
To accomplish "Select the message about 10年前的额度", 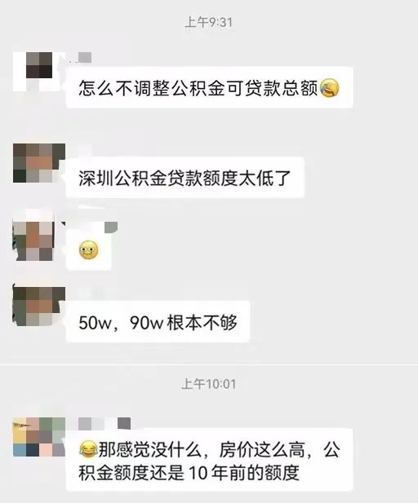I will click(209, 460).
